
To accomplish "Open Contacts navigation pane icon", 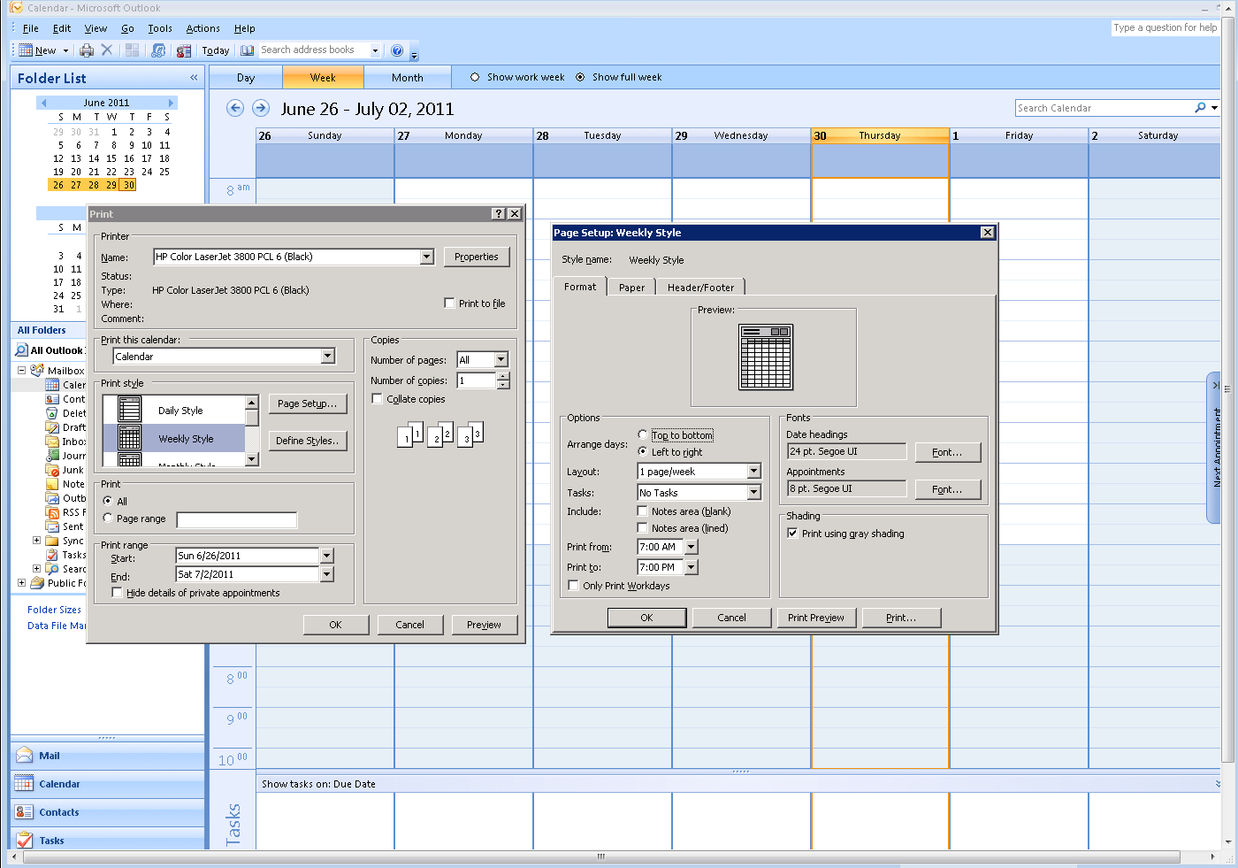I will (25, 812).
